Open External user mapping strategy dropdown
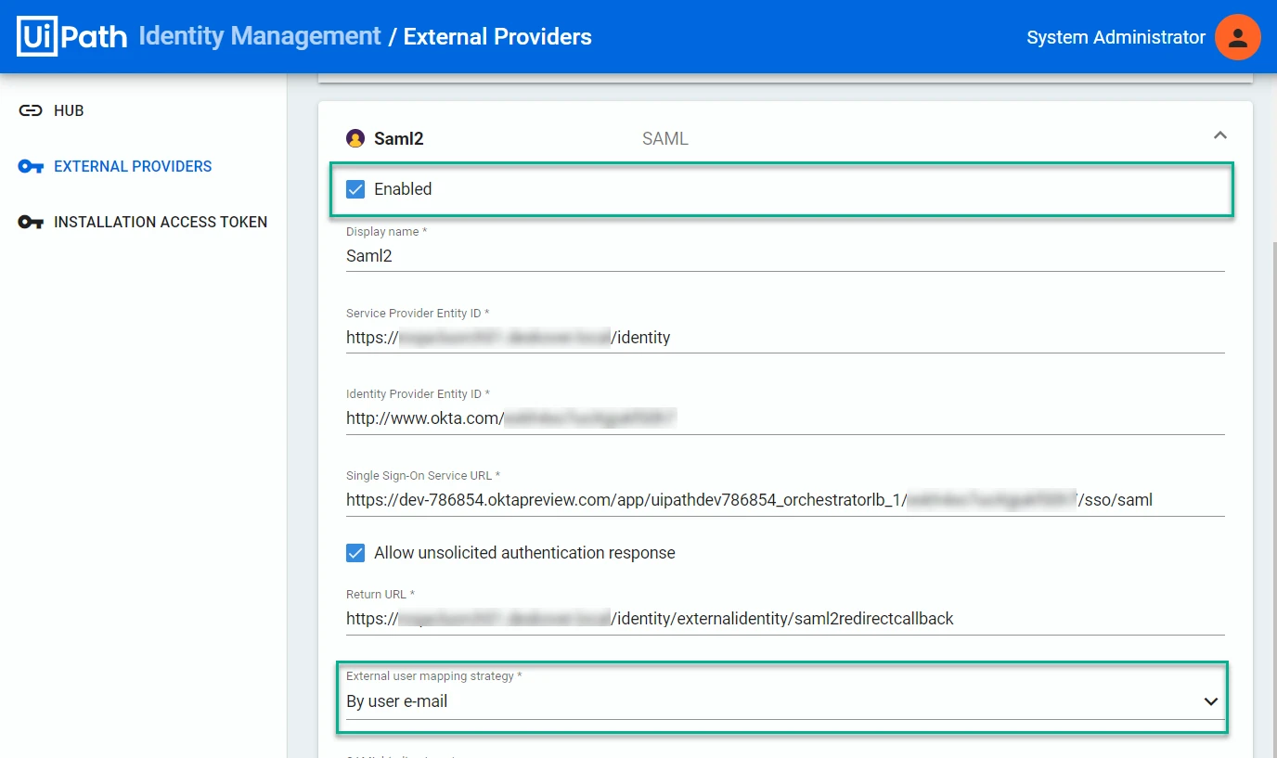Screen dimensions: 1277x758 tap(785, 702)
